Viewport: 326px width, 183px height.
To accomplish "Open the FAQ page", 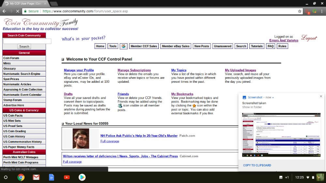I will (x=271, y=46).
